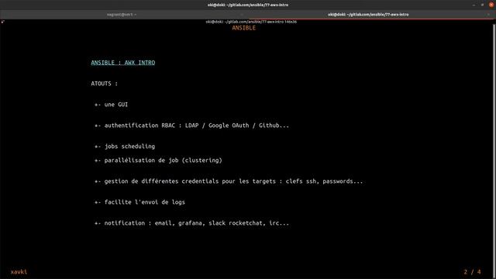Click the 'xavki' footer text
This screenshot has height=279, width=496.
pos(19,272)
